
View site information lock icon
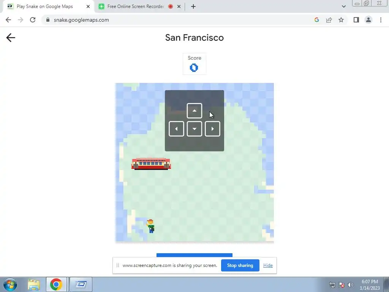pyautogui.click(x=47, y=20)
